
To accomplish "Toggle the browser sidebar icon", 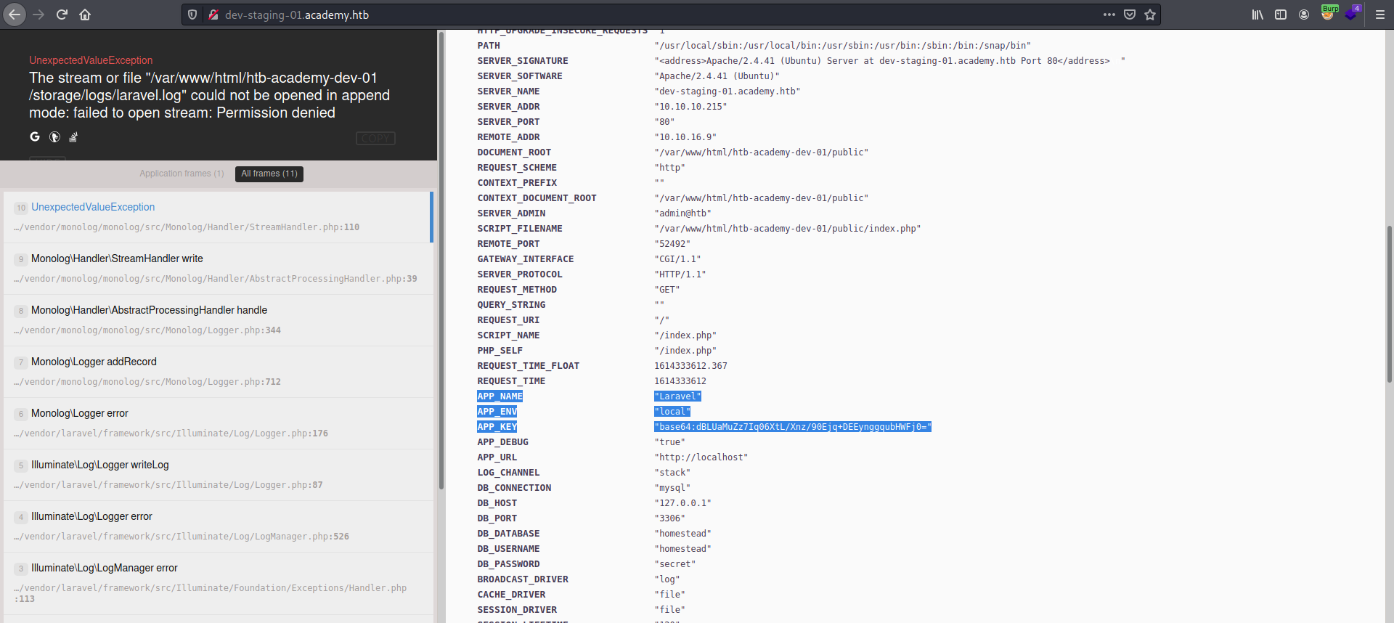I will [x=1281, y=15].
